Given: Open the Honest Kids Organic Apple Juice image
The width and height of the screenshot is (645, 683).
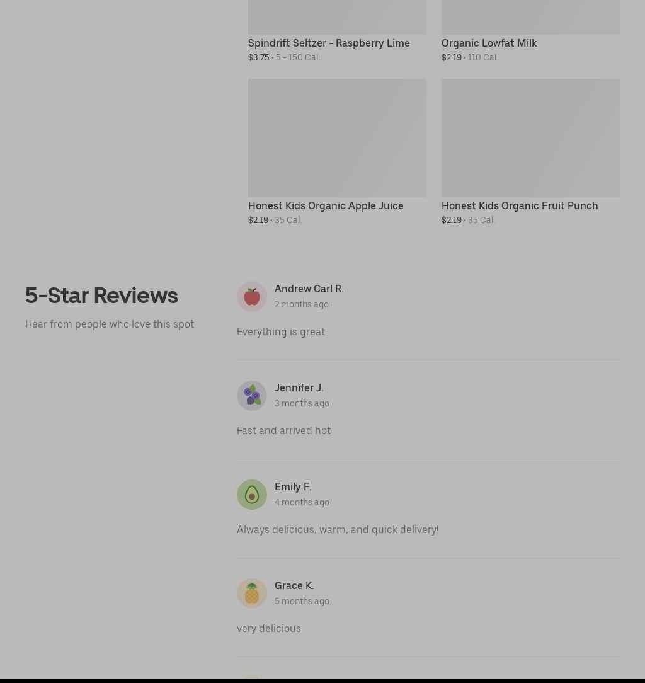Looking at the screenshot, I should [337, 137].
